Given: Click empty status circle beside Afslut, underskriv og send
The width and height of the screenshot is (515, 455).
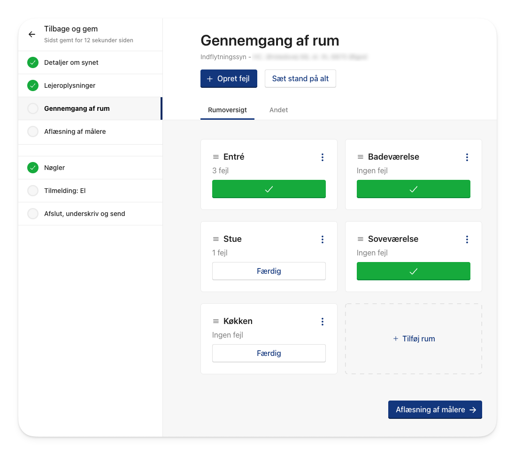Looking at the screenshot, I should click(33, 214).
